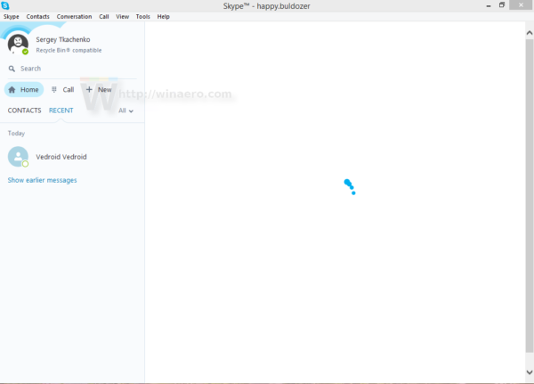Open the Contacts menu

[37, 17]
